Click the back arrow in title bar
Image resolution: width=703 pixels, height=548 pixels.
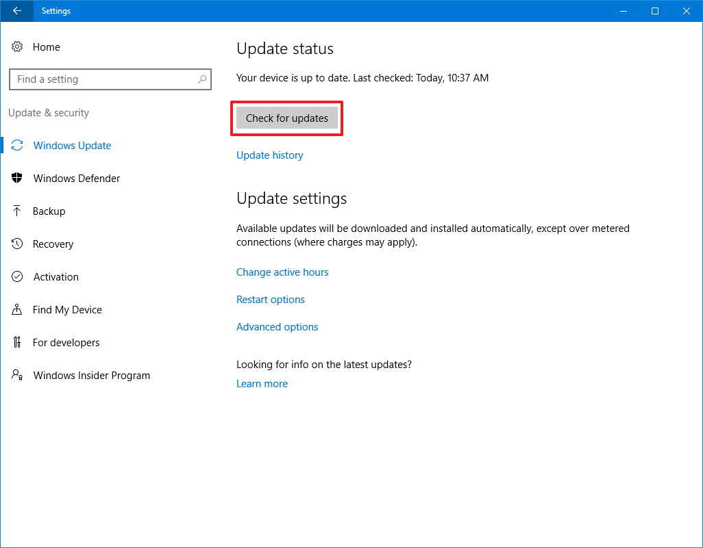pyautogui.click(x=16, y=11)
